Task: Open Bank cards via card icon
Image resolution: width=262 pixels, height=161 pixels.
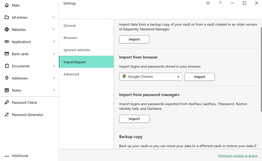Action: click(7, 54)
